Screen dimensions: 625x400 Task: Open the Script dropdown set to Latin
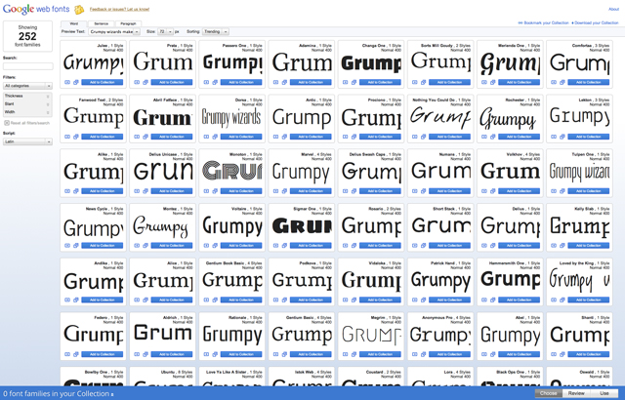(27, 141)
